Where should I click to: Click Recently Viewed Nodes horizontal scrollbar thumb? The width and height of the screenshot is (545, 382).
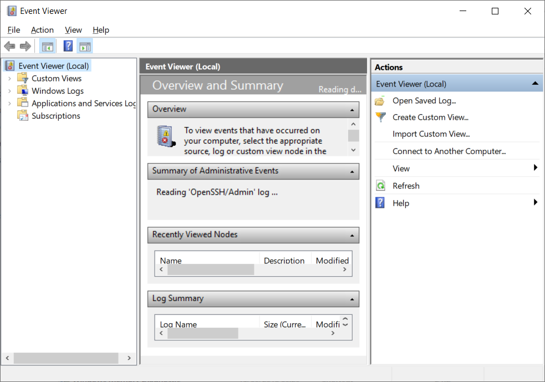(211, 269)
